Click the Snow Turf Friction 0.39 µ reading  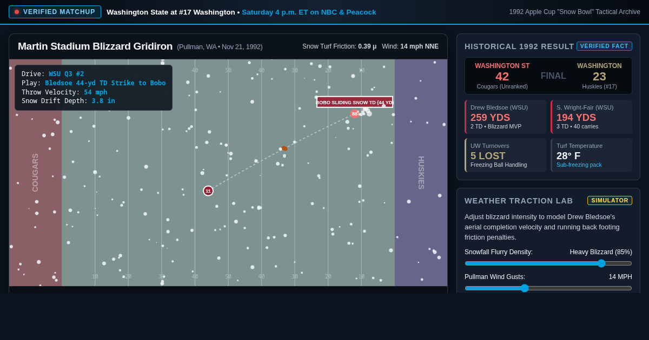coord(340,46)
